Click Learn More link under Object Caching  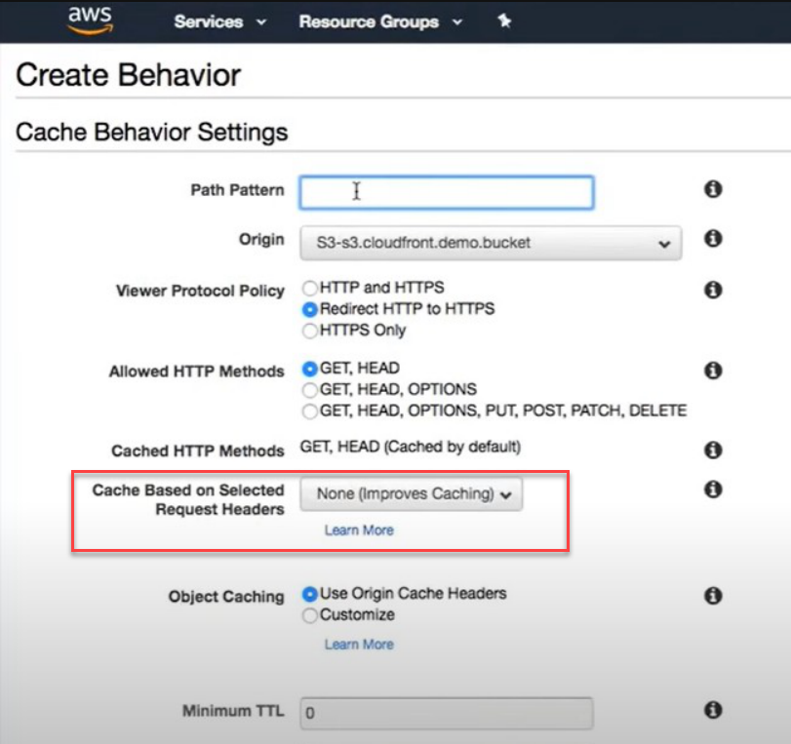[359, 645]
